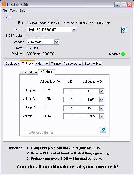Click the help question-mark icon in Info panel
This screenshot has height=175, width=134.
pyautogui.click(x=124, y=30)
